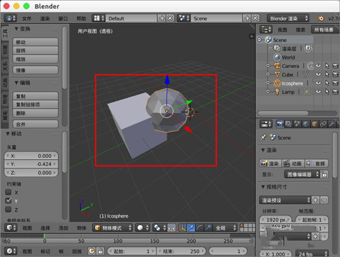Click the Blender logo icon in header
Image resolution: width=340 pixels, height=257 pixels.
(320, 18)
